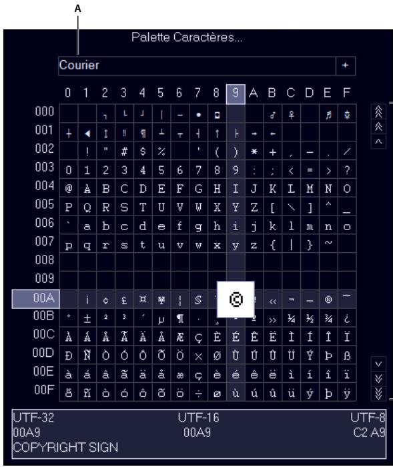Select the sharp s ß character

(347, 356)
